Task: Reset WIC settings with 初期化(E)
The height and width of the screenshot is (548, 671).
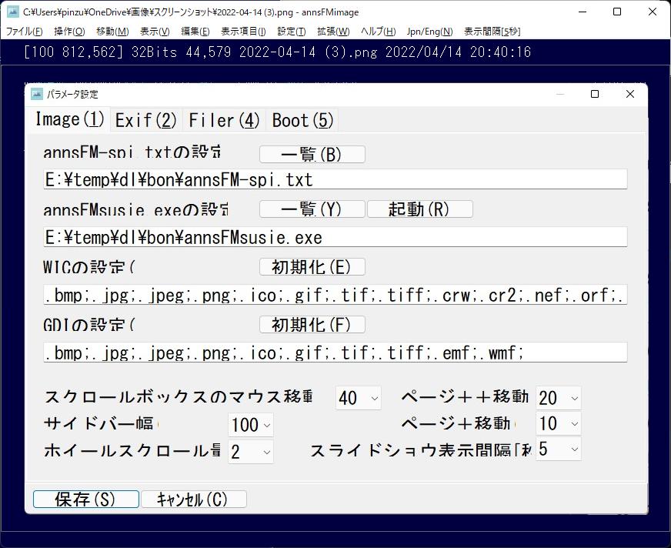Action: [x=312, y=267]
